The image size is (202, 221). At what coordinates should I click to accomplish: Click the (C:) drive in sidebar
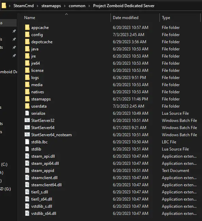tap(4, 164)
